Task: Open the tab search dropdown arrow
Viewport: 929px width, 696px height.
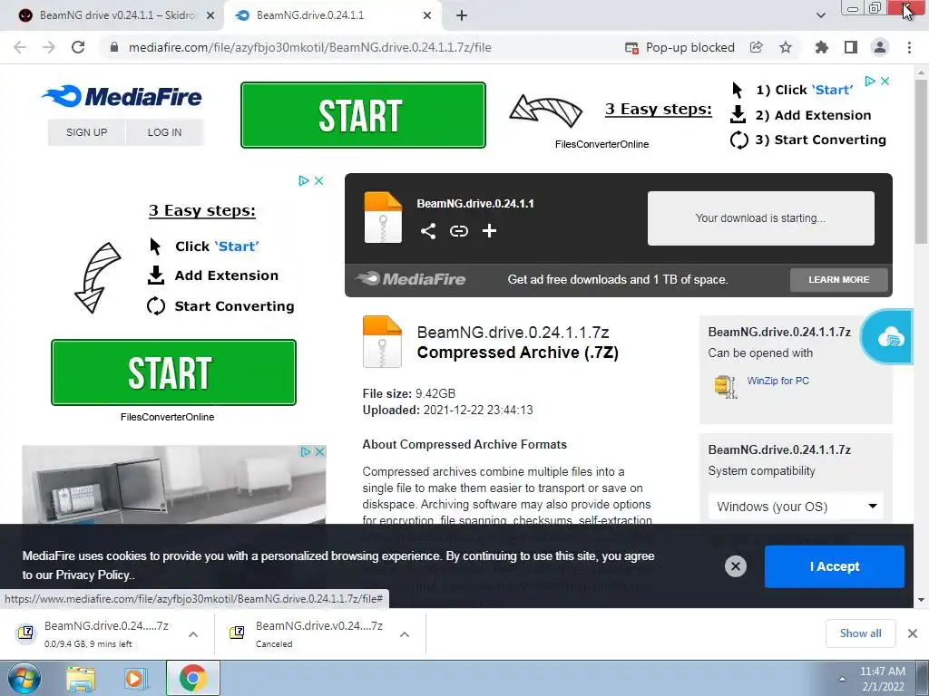Action: tap(820, 15)
